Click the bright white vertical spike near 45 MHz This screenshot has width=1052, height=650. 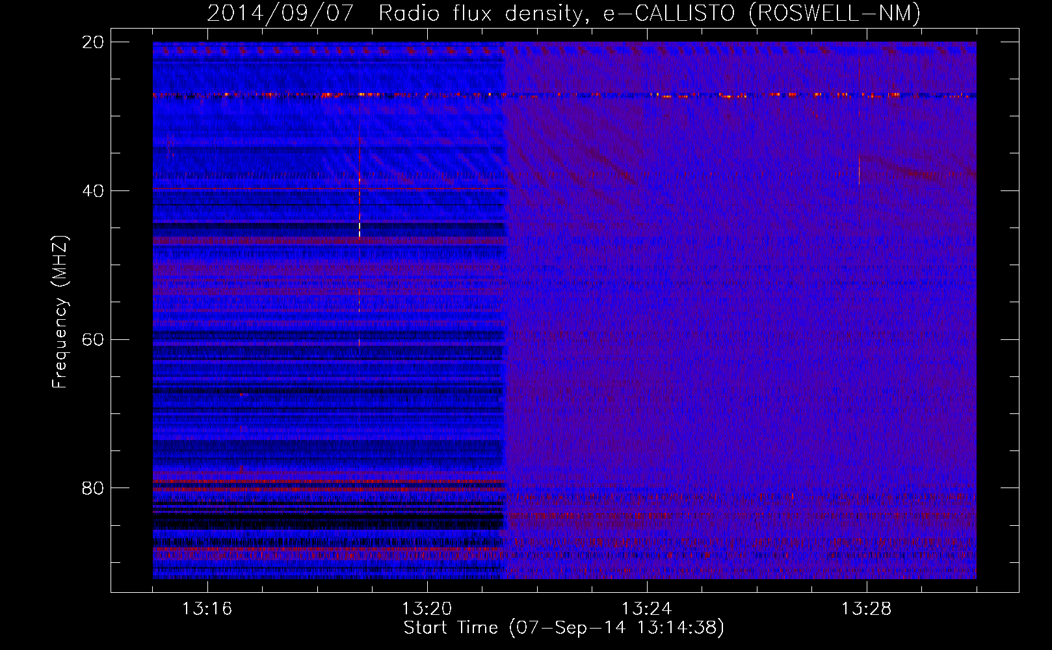[359, 229]
